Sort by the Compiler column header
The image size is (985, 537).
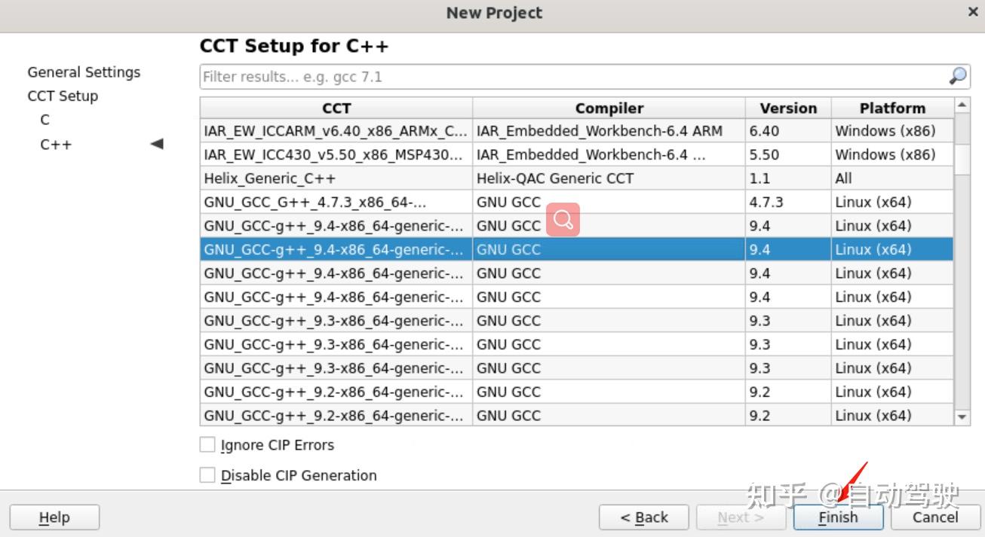[x=609, y=108]
